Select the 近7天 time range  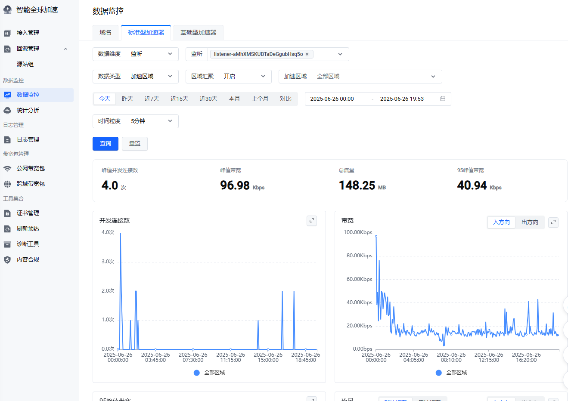coord(152,99)
